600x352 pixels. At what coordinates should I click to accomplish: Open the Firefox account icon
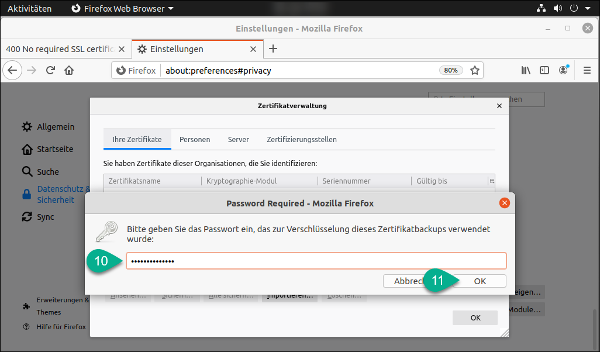click(x=564, y=70)
